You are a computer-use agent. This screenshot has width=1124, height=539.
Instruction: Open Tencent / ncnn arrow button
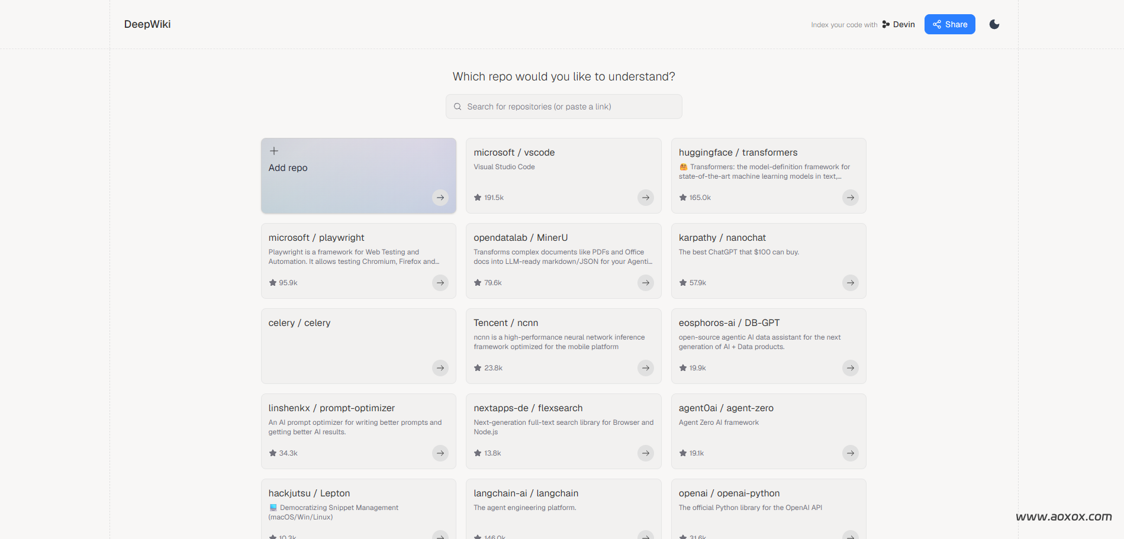coord(646,368)
